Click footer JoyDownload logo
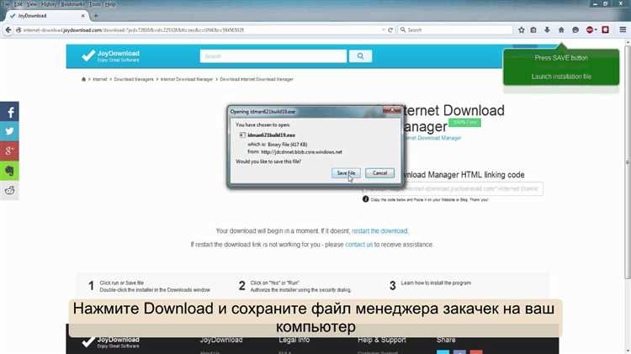Image resolution: width=631 pixels, height=354 pixels. (x=110, y=341)
